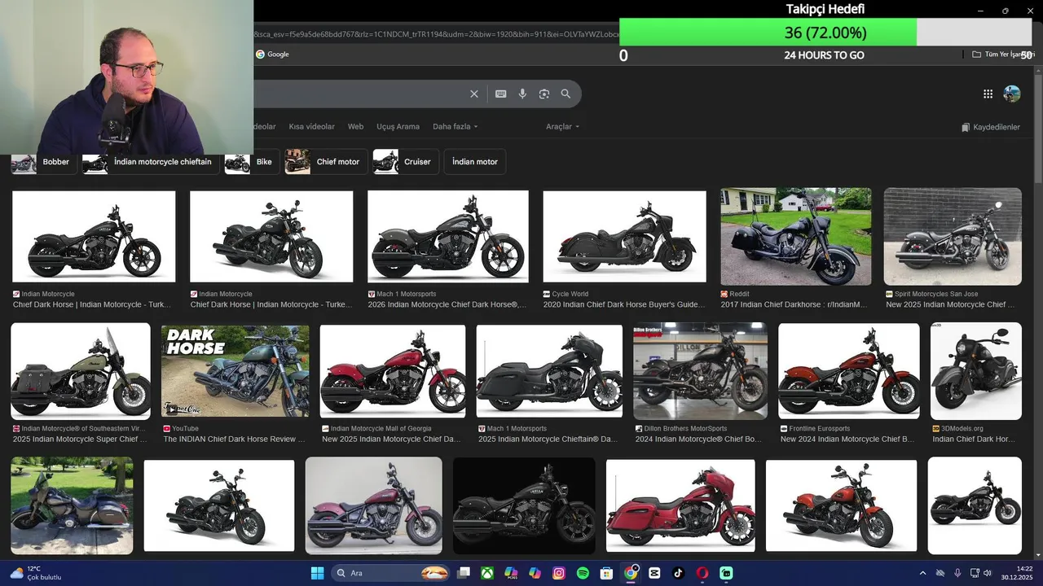This screenshot has height=586, width=1043.
Task: Open the Google account profile avatar
Action: pyautogui.click(x=1012, y=94)
